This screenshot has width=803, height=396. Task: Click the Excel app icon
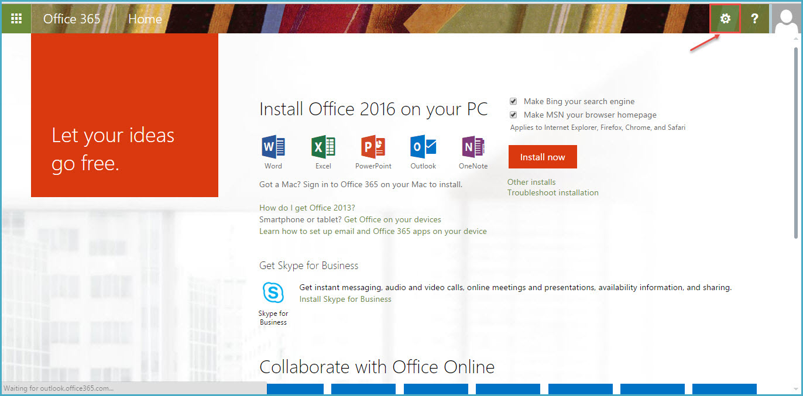[323, 147]
